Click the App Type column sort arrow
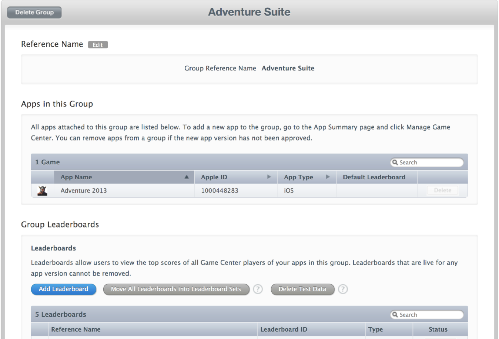The image size is (499, 339). point(328,177)
